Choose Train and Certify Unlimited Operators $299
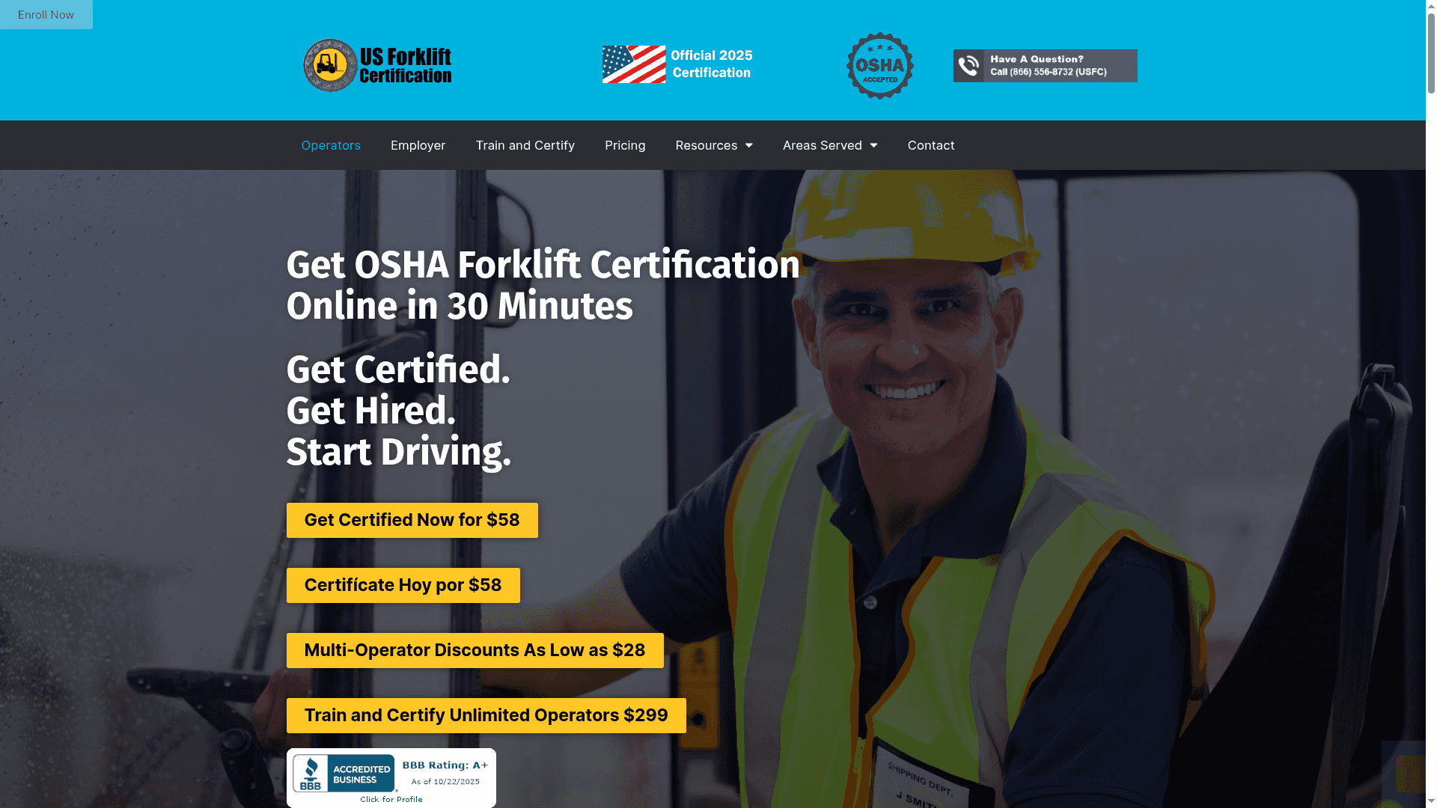The height and width of the screenshot is (808, 1437). coord(486,715)
